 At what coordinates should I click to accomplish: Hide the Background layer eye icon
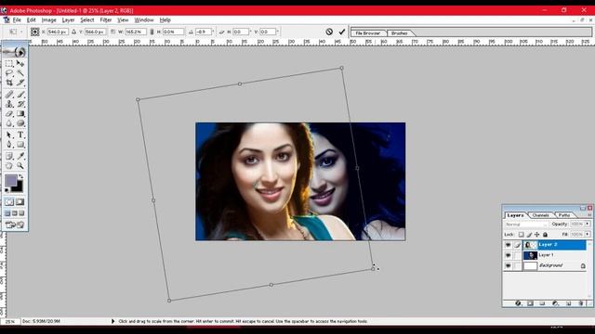(509, 266)
